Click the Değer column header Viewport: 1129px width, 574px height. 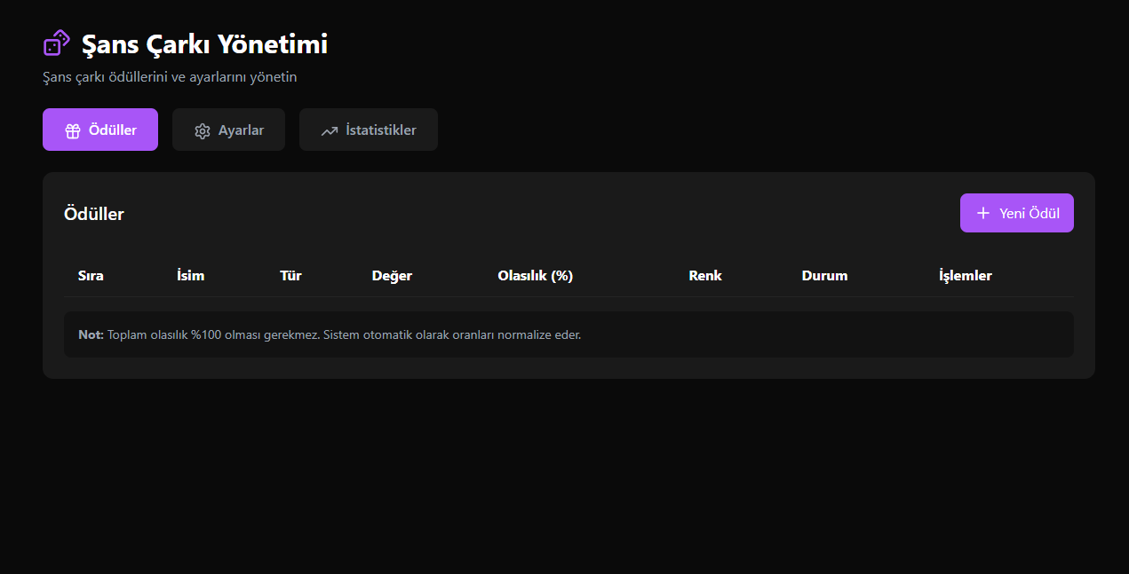[x=392, y=275]
